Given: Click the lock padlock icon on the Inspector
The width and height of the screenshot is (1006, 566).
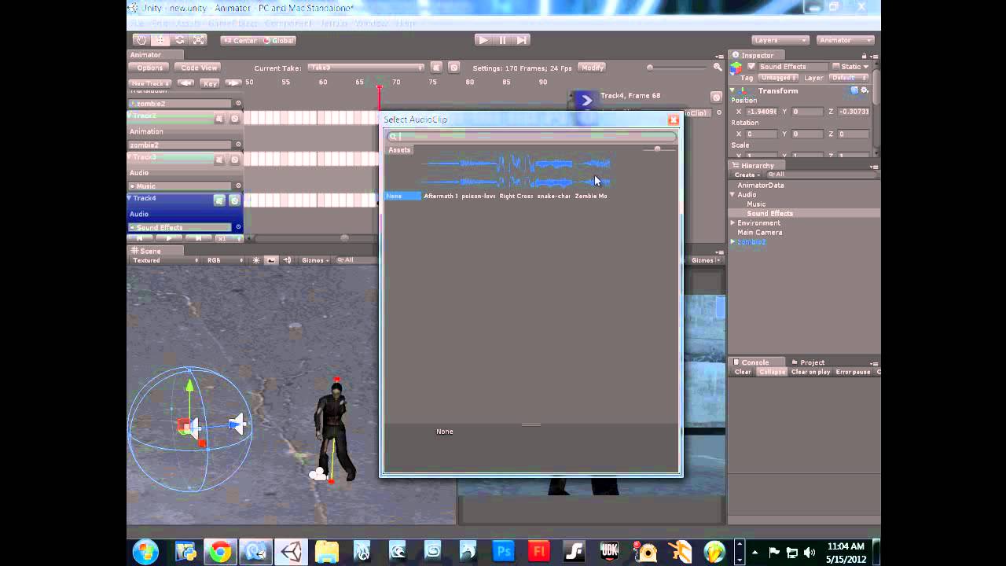Looking at the screenshot, I should [865, 56].
